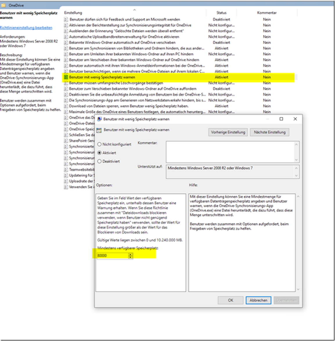Select 'Deaktiviert' radio button
The width and height of the screenshot is (335, 341).
(x=99, y=161)
